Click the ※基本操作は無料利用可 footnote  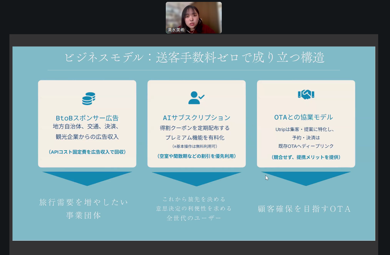pyautogui.click(x=195, y=146)
